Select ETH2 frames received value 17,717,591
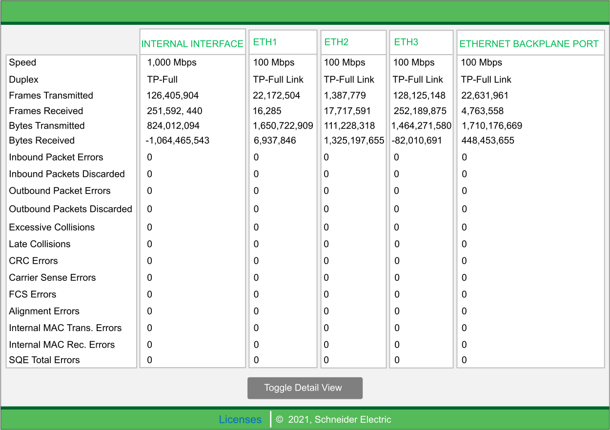Image resolution: width=610 pixels, height=430 pixels. (x=347, y=111)
